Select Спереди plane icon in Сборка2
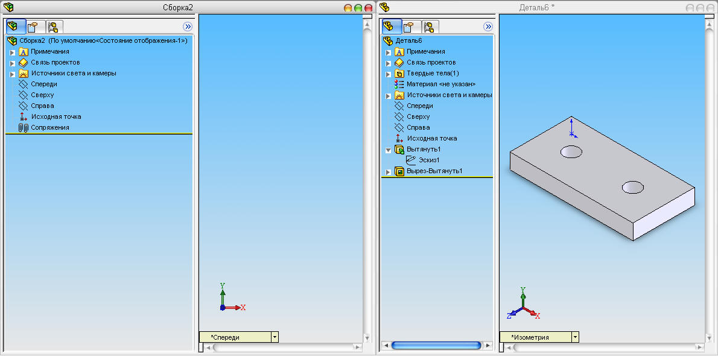The image size is (718, 356). coord(24,84)
